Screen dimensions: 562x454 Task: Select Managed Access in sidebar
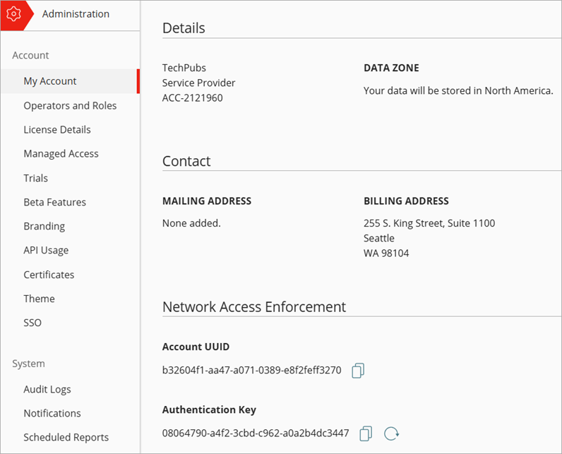61,153
